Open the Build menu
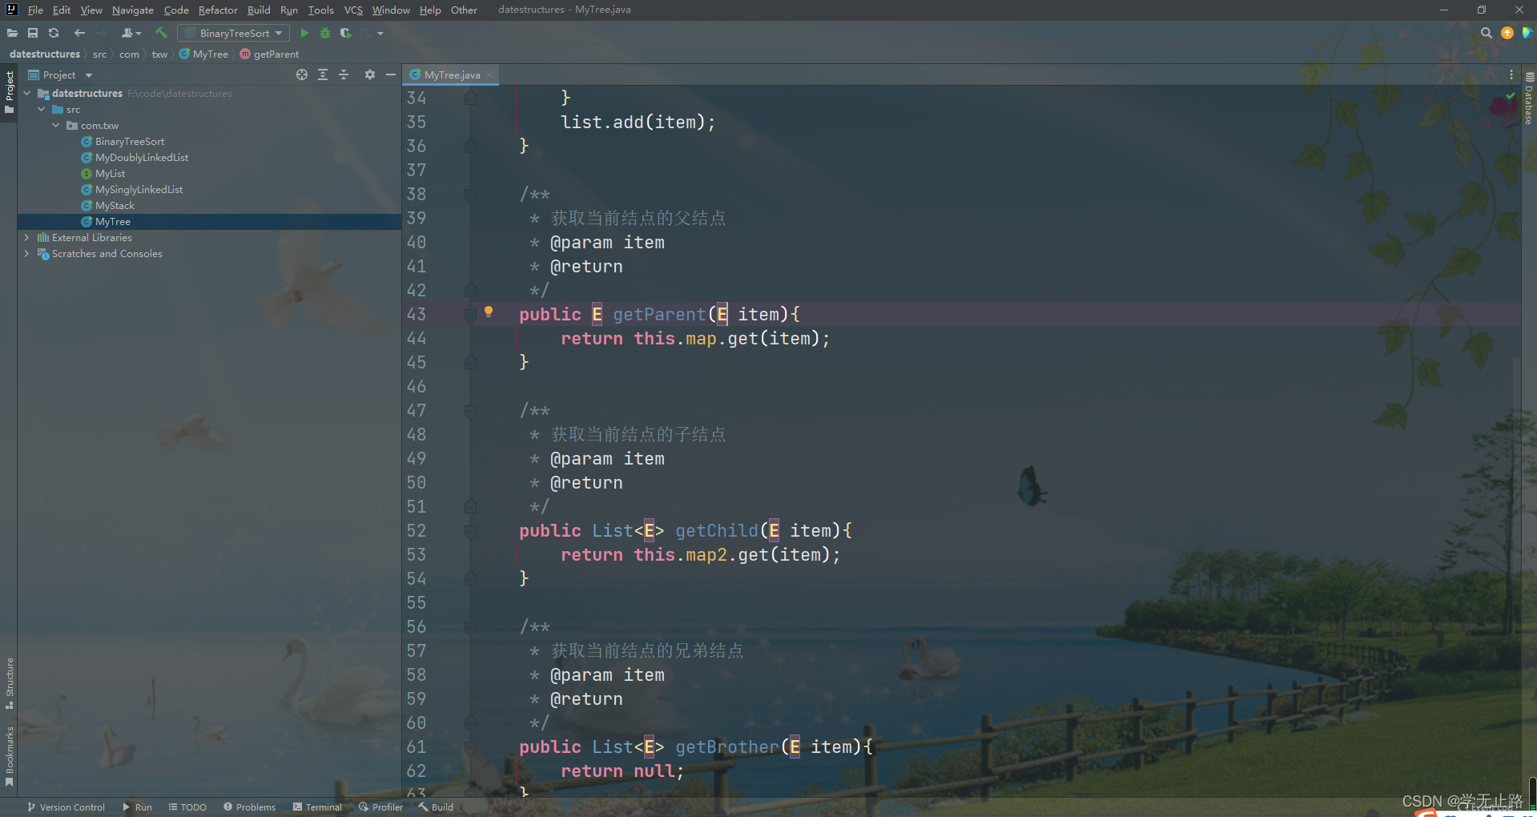 coord(259,10)
